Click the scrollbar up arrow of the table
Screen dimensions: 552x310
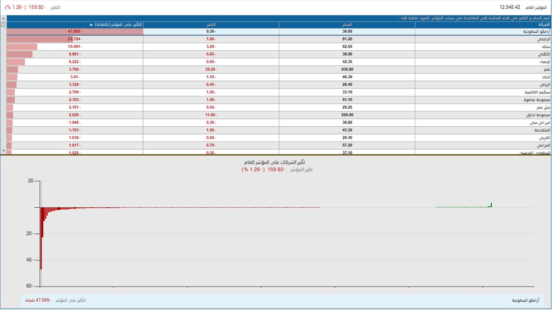[x=3, y=18]
